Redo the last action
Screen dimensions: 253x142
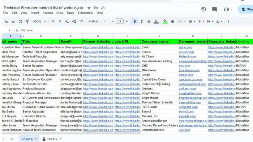coord(13,21)
